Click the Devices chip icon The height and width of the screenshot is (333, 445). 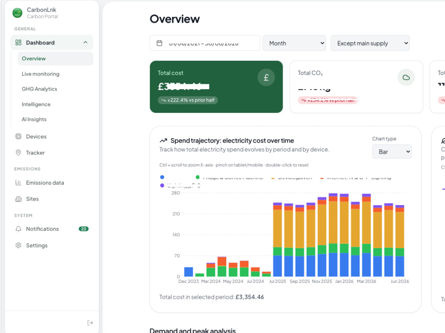pyautogui.click(x=18, y=136)
